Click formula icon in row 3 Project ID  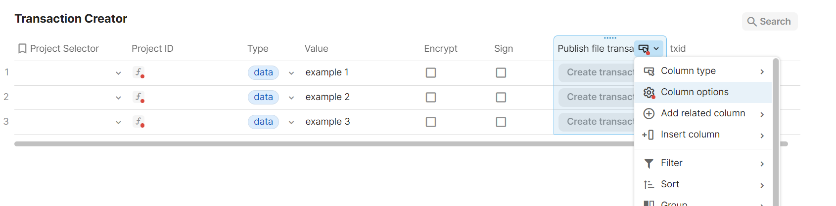pyautogui.click(x=139, y=122)
